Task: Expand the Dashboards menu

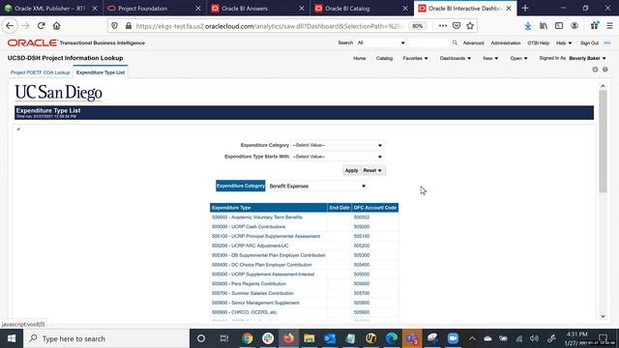Action: click(456, 58)
